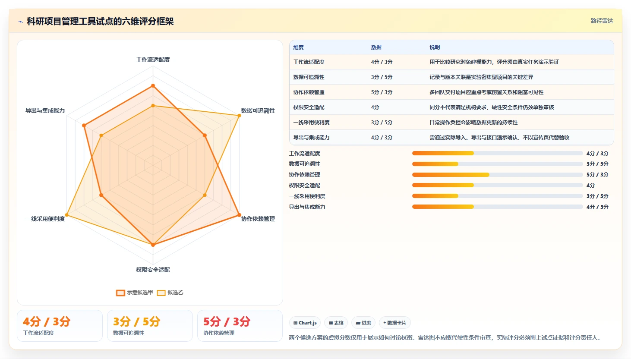Click candidate A point on 协作依赖管理 axis
This screenshot has height=359, width=631.
pyautogui.click(x=239, y=215)
